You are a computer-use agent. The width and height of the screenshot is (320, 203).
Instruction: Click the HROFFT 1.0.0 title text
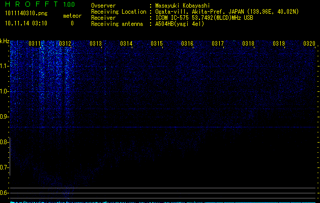tap(40, 4)
